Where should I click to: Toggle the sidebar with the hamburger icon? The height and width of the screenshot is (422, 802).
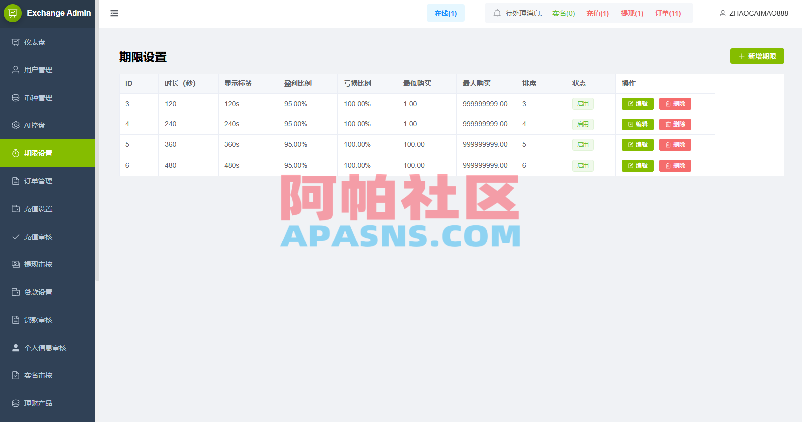114,13
